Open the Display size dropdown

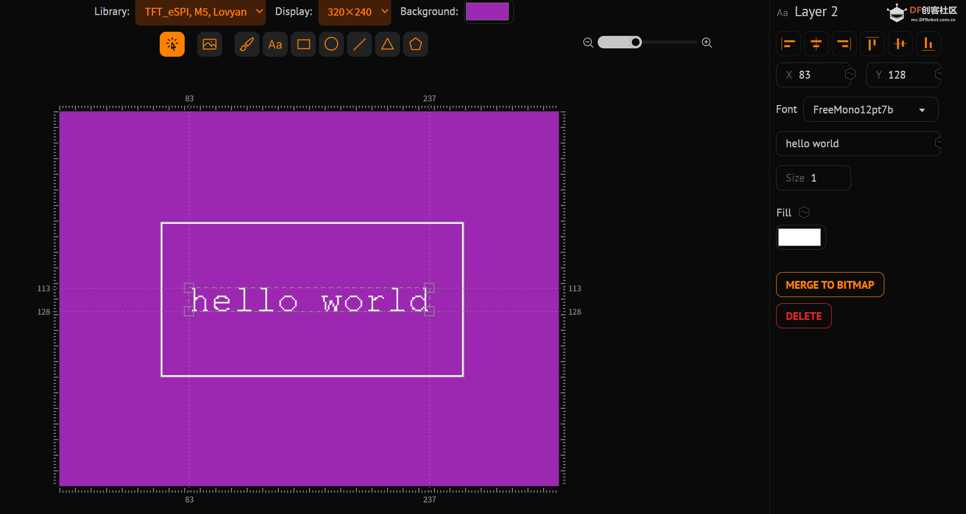pyautogui.click(x=355, y=12)
